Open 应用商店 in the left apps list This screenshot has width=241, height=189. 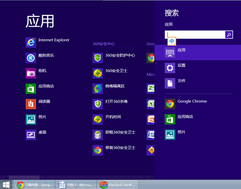[40, 89]
